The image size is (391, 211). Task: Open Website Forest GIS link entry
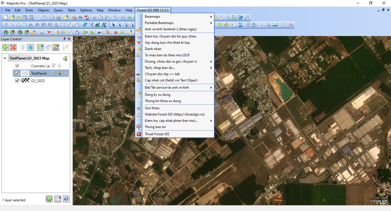(x=175, y=114)
